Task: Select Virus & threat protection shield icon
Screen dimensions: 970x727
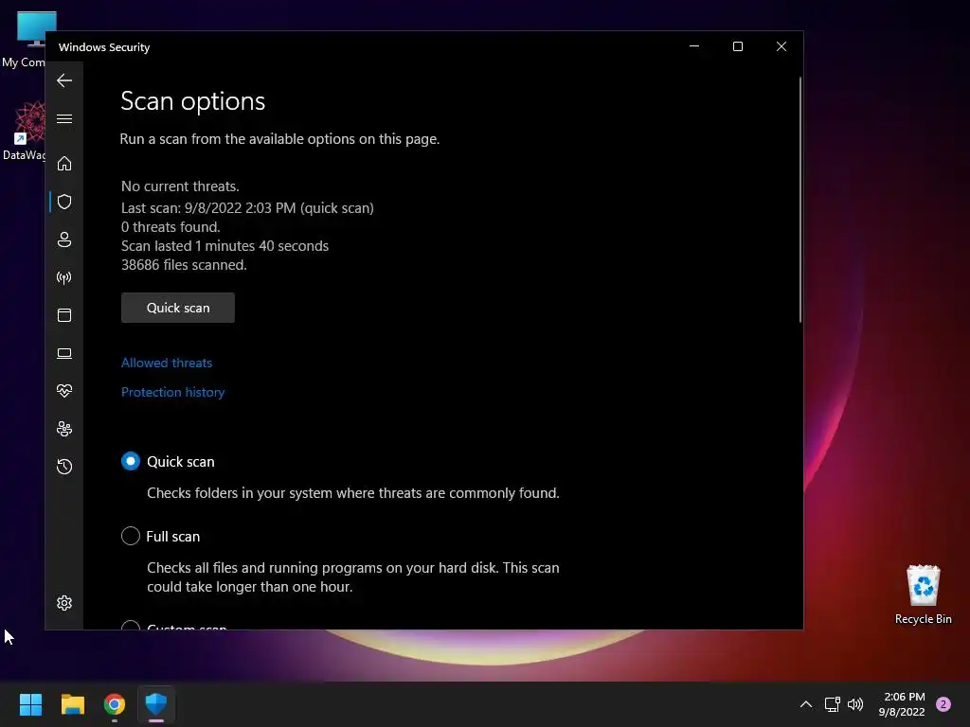Action: [64, 202]
